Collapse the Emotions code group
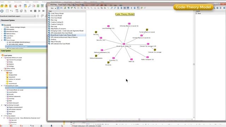Screen dimensions: 226x127 [x=2, y=71]
